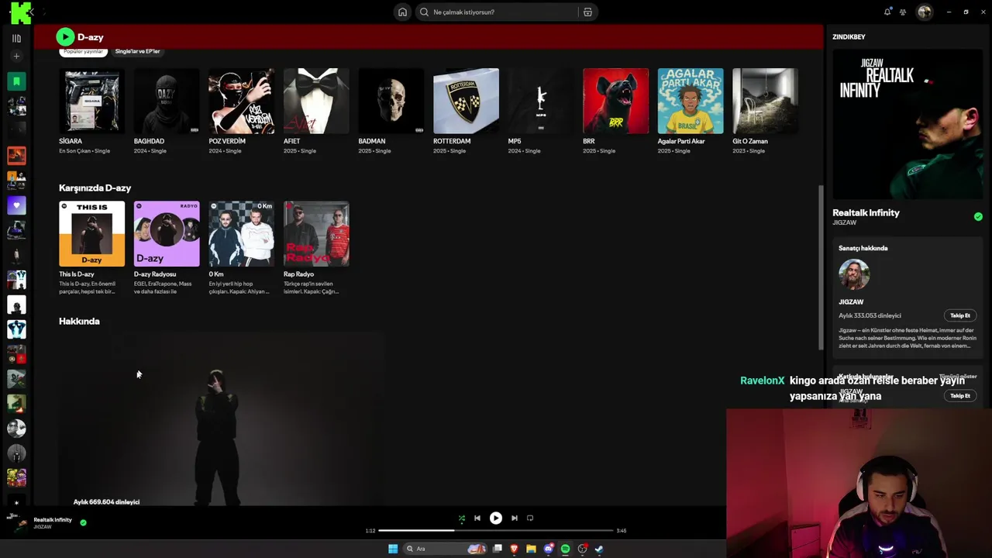Viewport: 992px width, 558px height.
Task: Create a new playlist with the plus icon
Action: (16, 56)
